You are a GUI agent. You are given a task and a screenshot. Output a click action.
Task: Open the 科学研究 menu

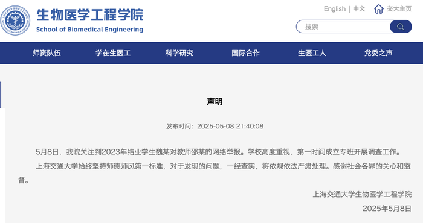pyautogui.click(x=179, y=53)
